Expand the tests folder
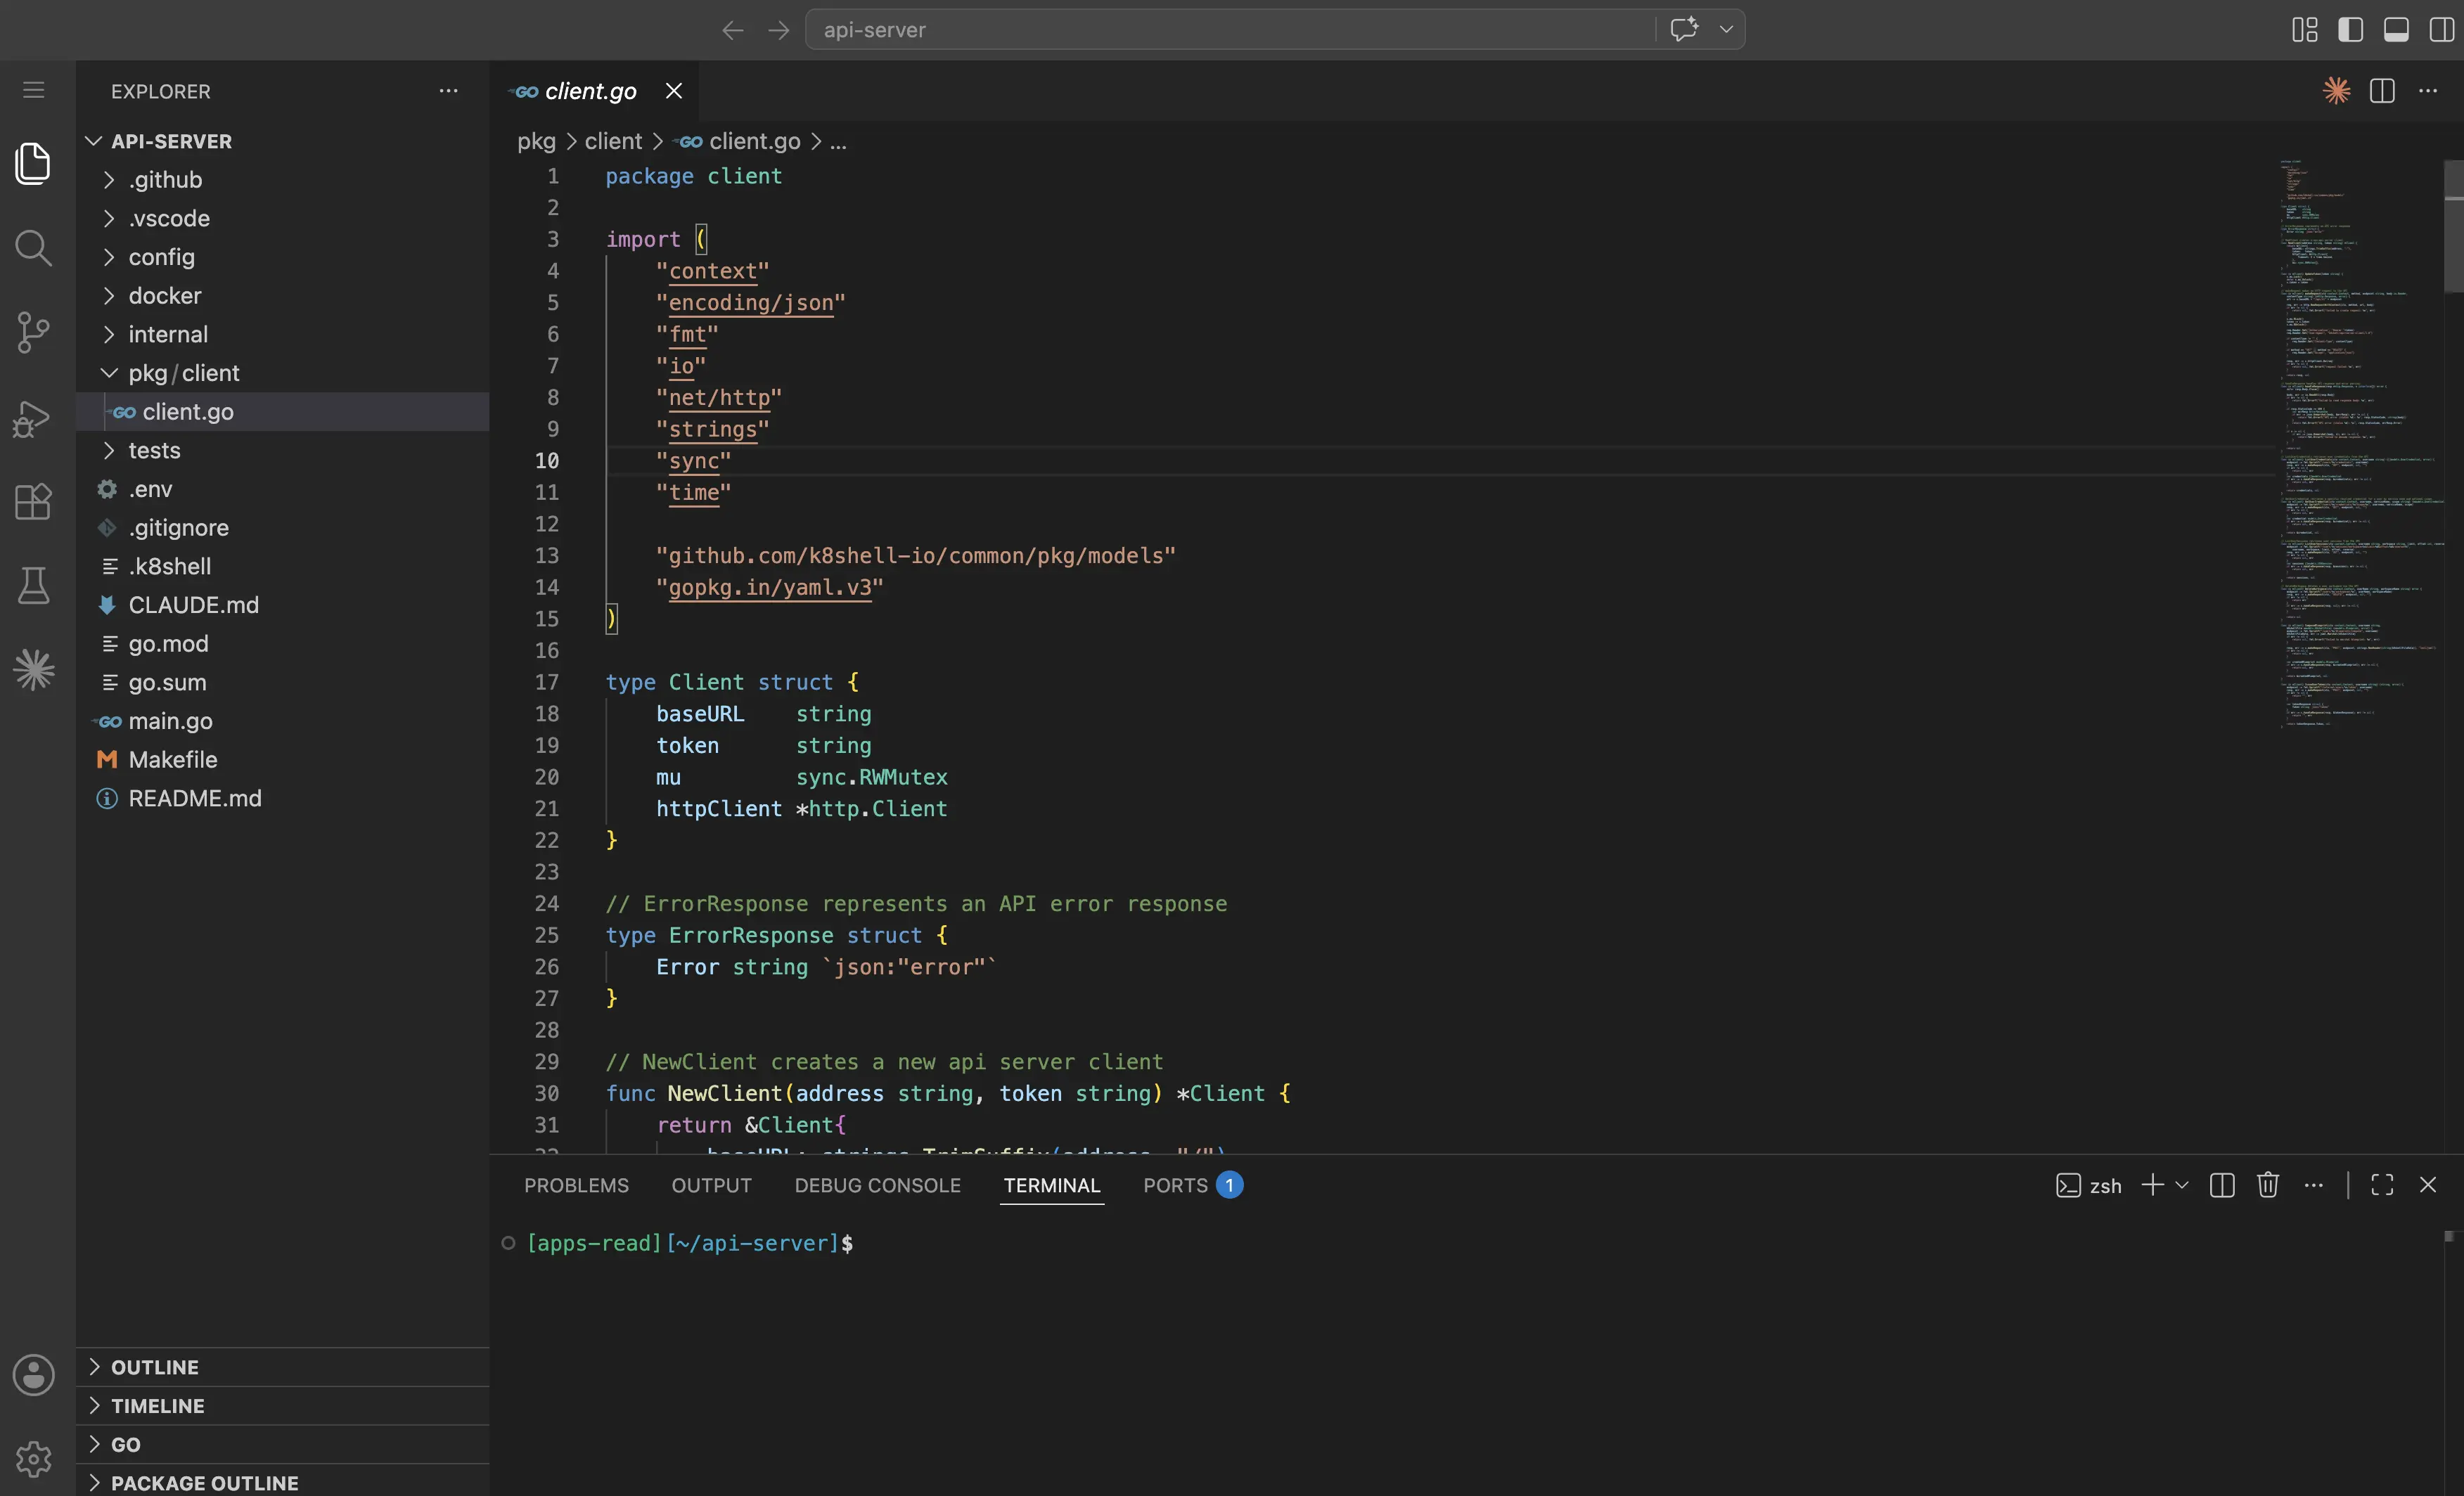 283,450
